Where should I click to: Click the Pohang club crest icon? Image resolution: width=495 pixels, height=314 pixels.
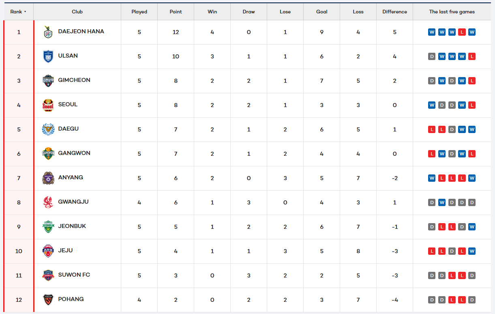pos(48,300)
